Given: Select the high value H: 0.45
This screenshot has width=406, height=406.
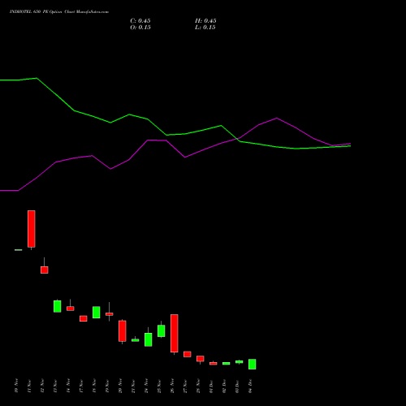Looking at the screenshot, I should [205, 21].
